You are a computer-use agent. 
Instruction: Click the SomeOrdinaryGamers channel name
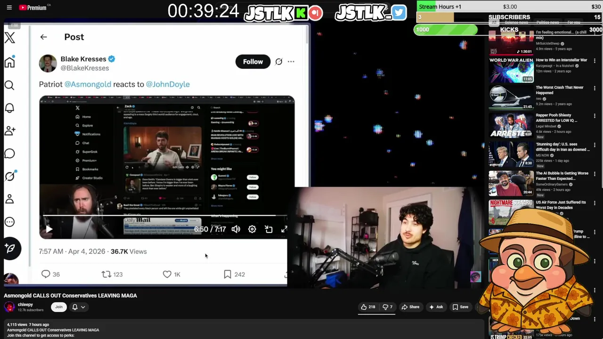click(553, 184)
